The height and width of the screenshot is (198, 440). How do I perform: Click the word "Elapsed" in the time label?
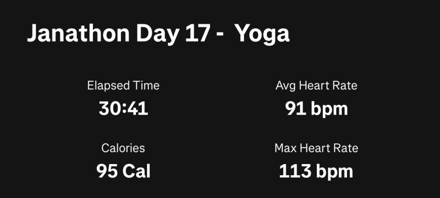[107, 85]
